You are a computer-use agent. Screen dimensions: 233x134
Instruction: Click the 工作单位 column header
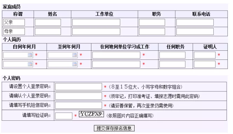(x=104, y=14)
